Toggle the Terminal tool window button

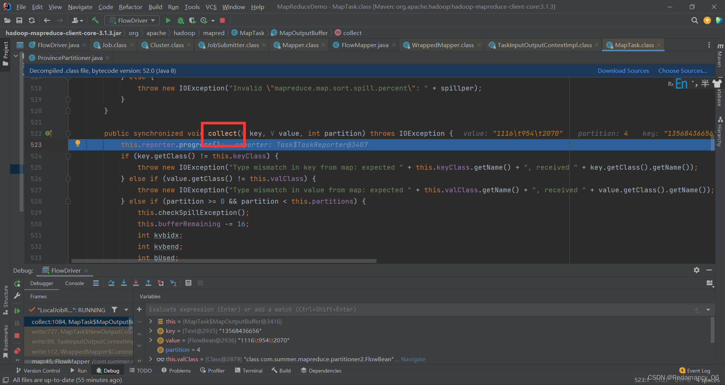(x=248, y=371)
